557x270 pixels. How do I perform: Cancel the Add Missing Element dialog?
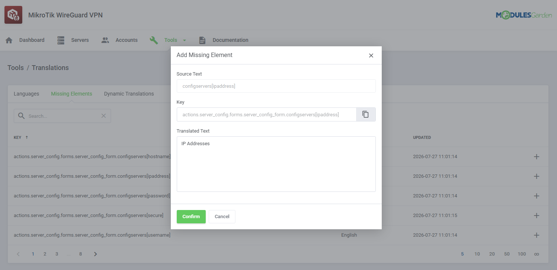[x=222, y=217]
